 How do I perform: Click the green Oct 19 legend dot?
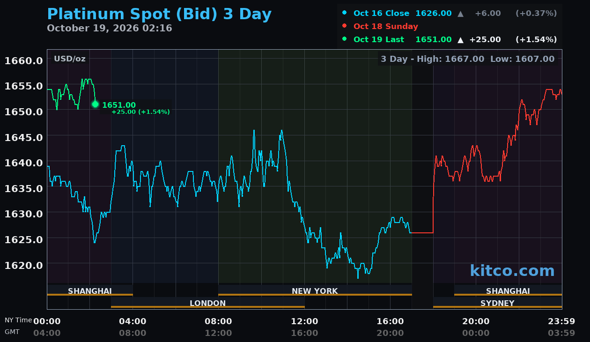345,39
